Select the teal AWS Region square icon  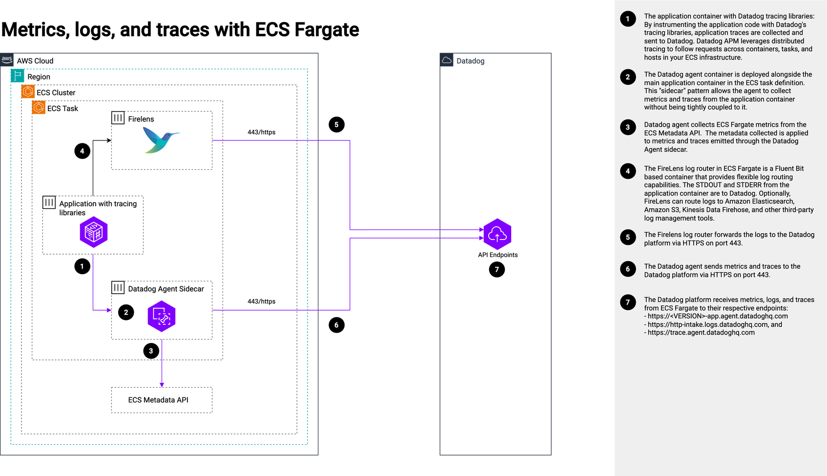(18, 76)
